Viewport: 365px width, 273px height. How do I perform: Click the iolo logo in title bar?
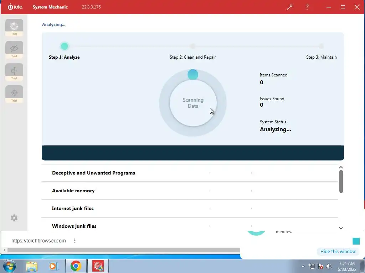15,7
